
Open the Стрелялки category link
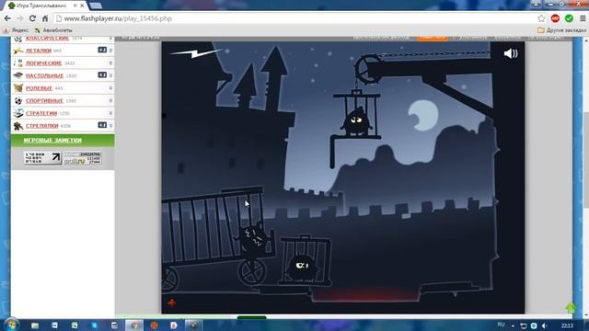click(x=41, y=126)
